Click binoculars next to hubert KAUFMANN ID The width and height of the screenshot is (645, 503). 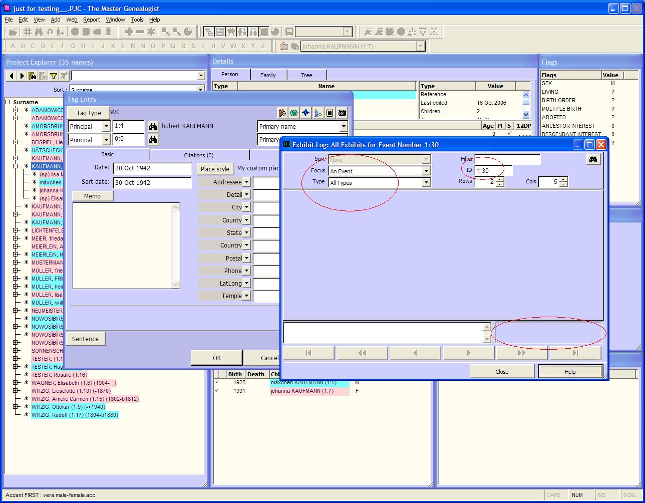pyautogui.click(x=153, y=126)
